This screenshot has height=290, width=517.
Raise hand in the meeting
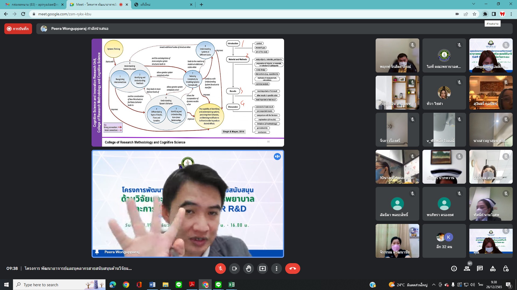coord(248,269)
